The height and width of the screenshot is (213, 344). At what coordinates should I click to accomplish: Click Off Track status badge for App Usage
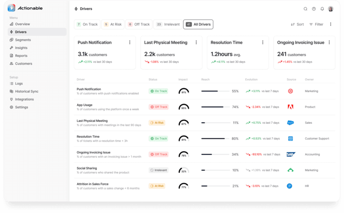coord(158,107)
